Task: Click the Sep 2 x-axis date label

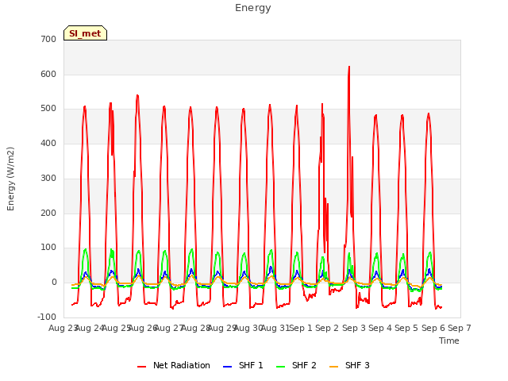Action: pos(327,328)
